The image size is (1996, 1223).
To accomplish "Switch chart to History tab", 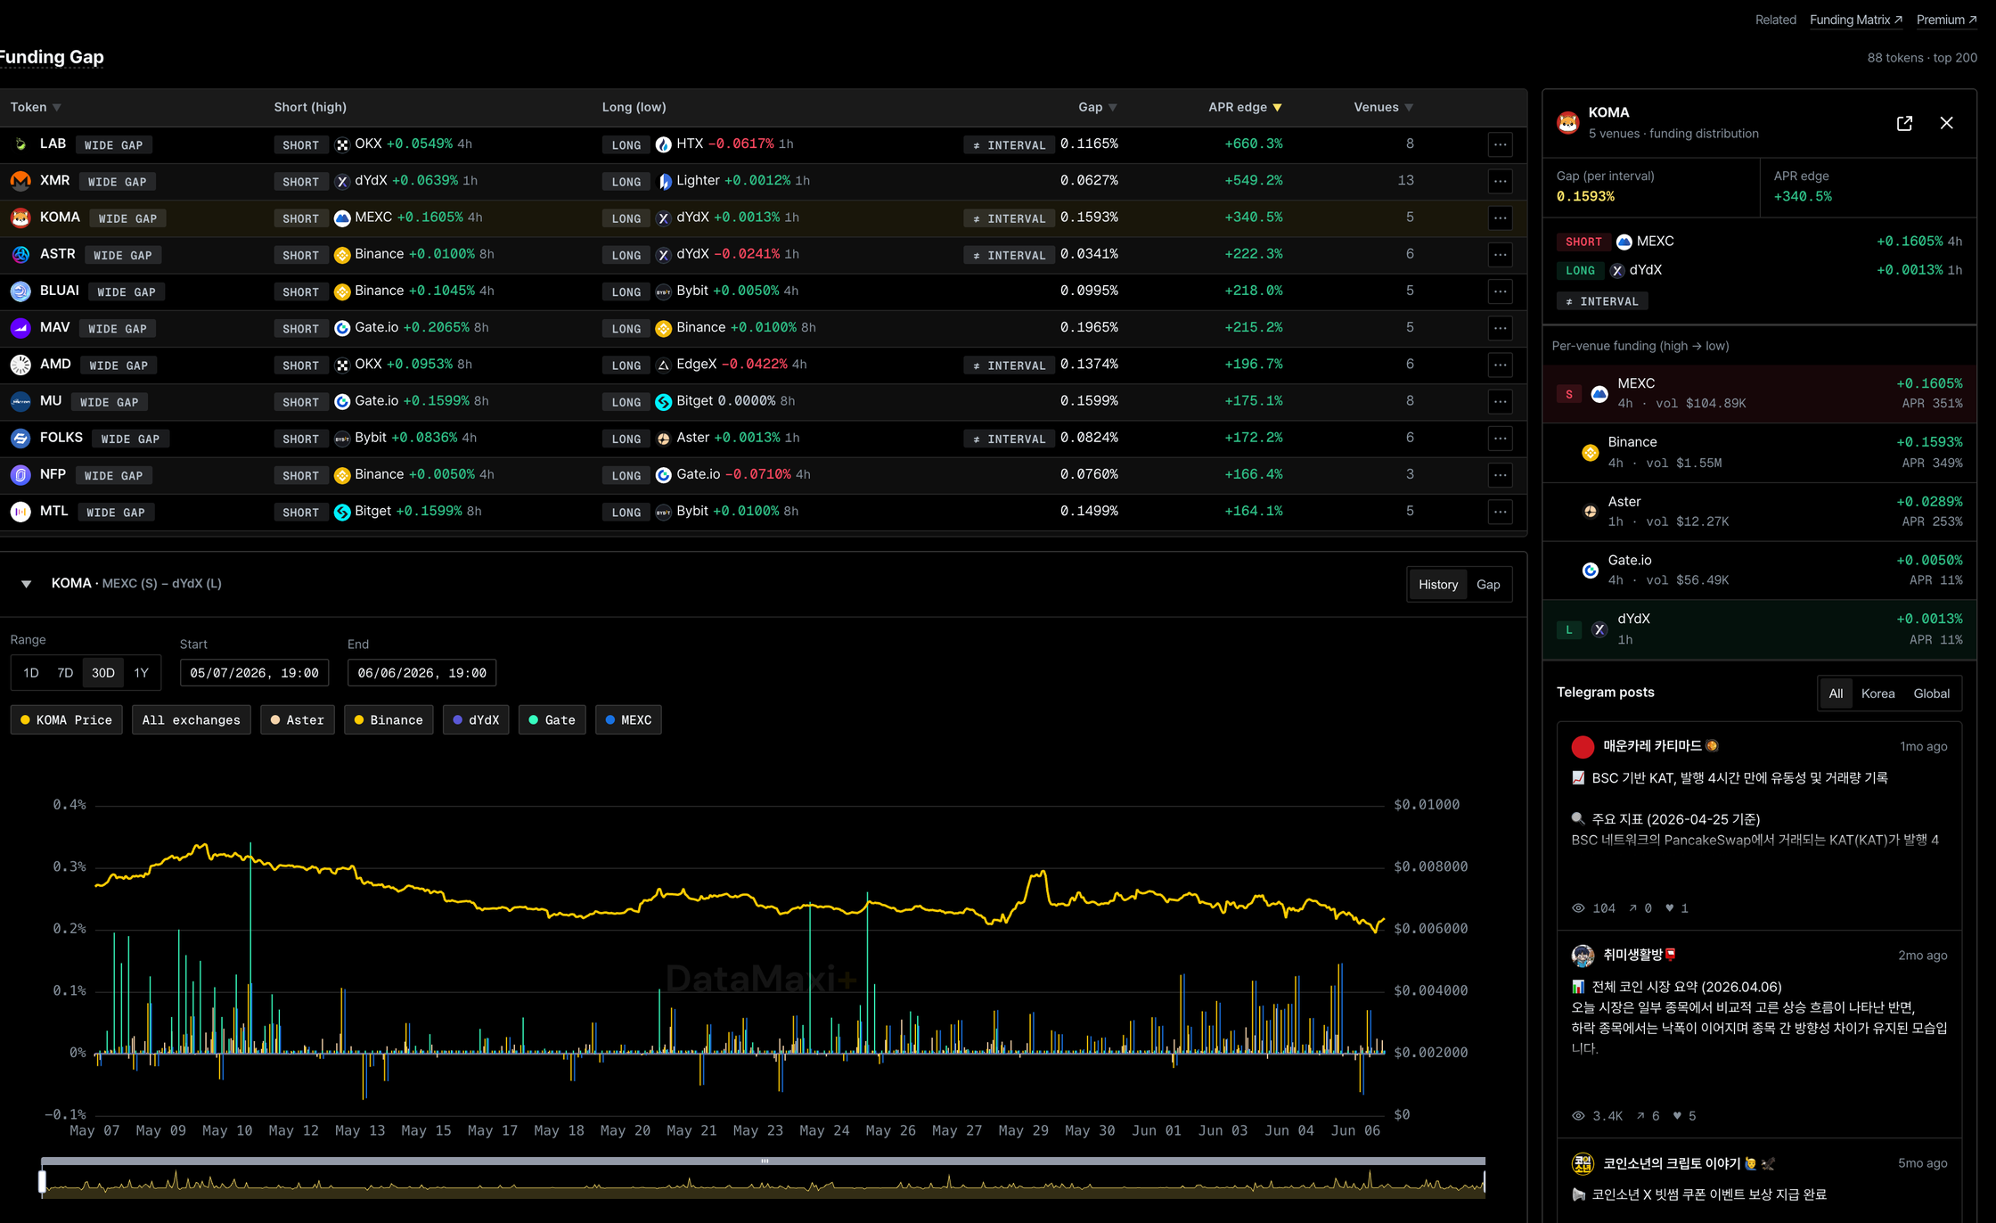I will pos(1438,585).
